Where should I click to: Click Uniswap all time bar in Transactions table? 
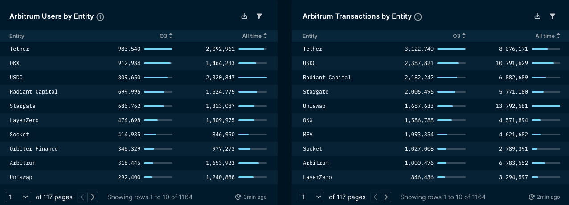pyautogui.click(x=546, y=106)
